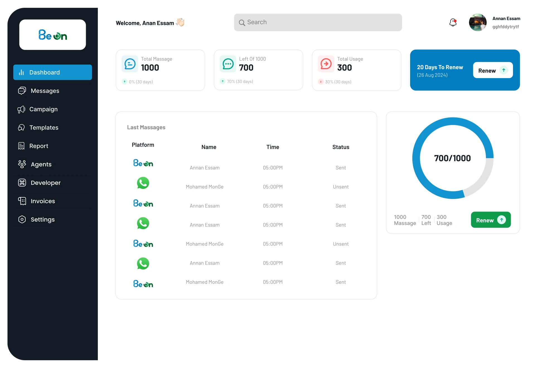Image resolution: width=542 pixels, height=368 pixels.
Task: Click the 1000 Massage label under chart
Action: (405, 220)
